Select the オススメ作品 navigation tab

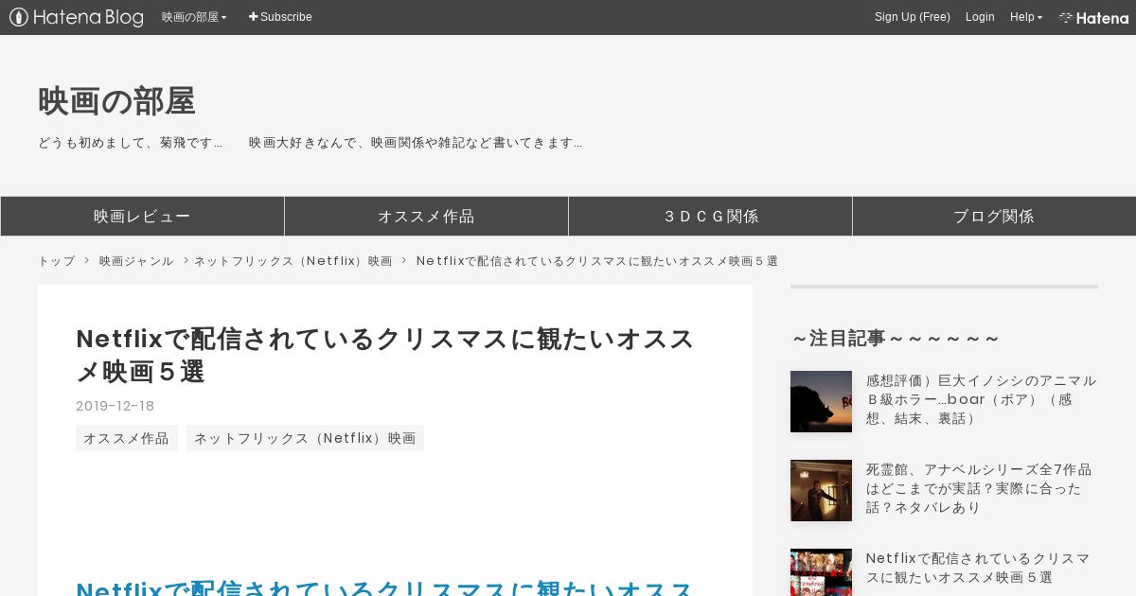point(426,216)
